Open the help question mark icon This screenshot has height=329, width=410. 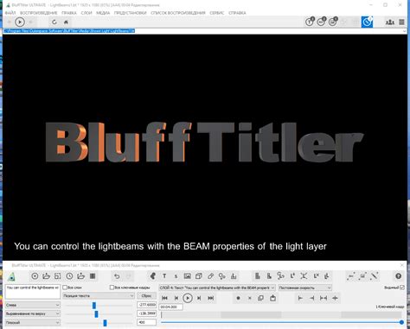pos(398,276)
